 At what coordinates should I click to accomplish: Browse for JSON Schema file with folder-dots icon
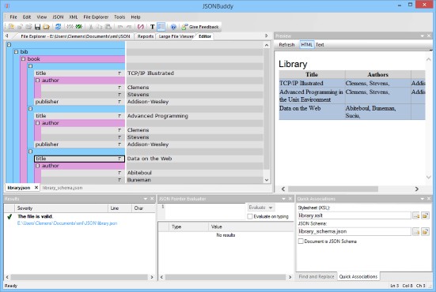pyautogui.click(x=416, y=231)
